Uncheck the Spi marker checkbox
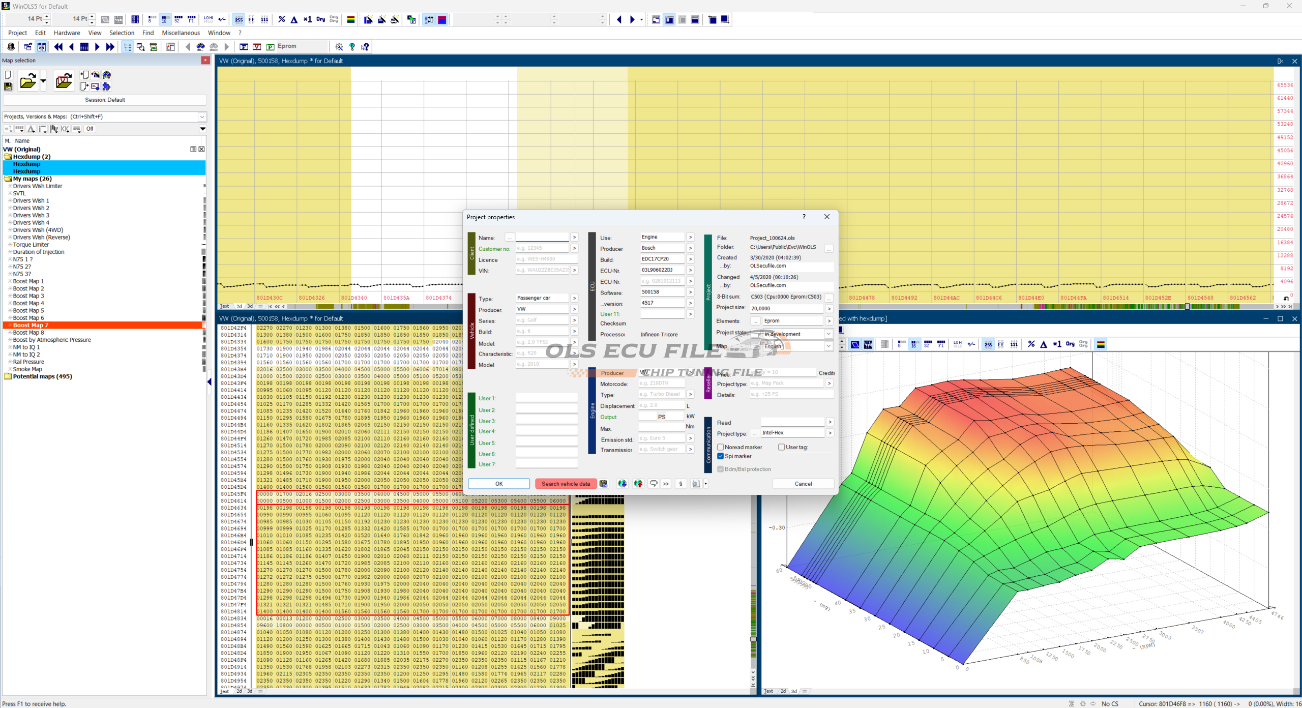The height and width of the screenshot is (708, 1302). point(720,456)
